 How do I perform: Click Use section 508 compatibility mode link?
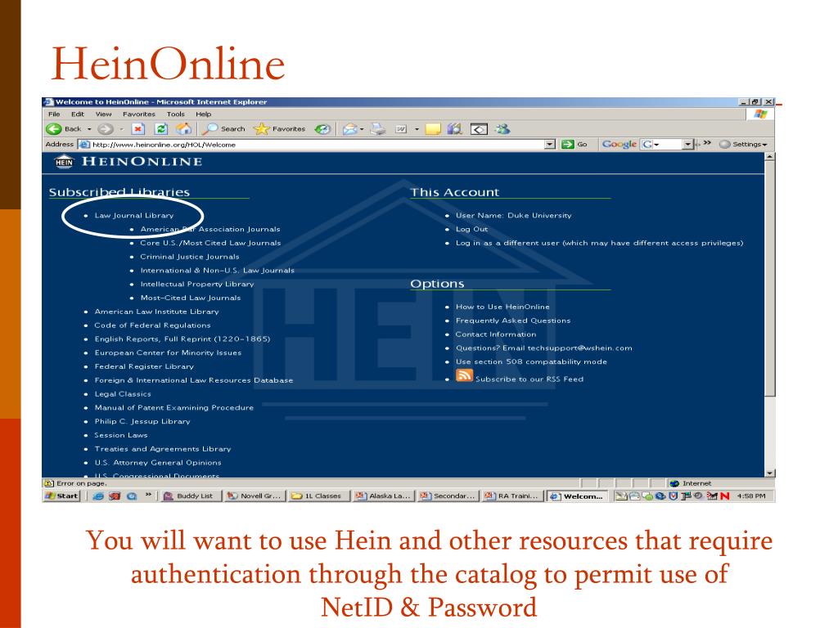[x=531, y=361]
